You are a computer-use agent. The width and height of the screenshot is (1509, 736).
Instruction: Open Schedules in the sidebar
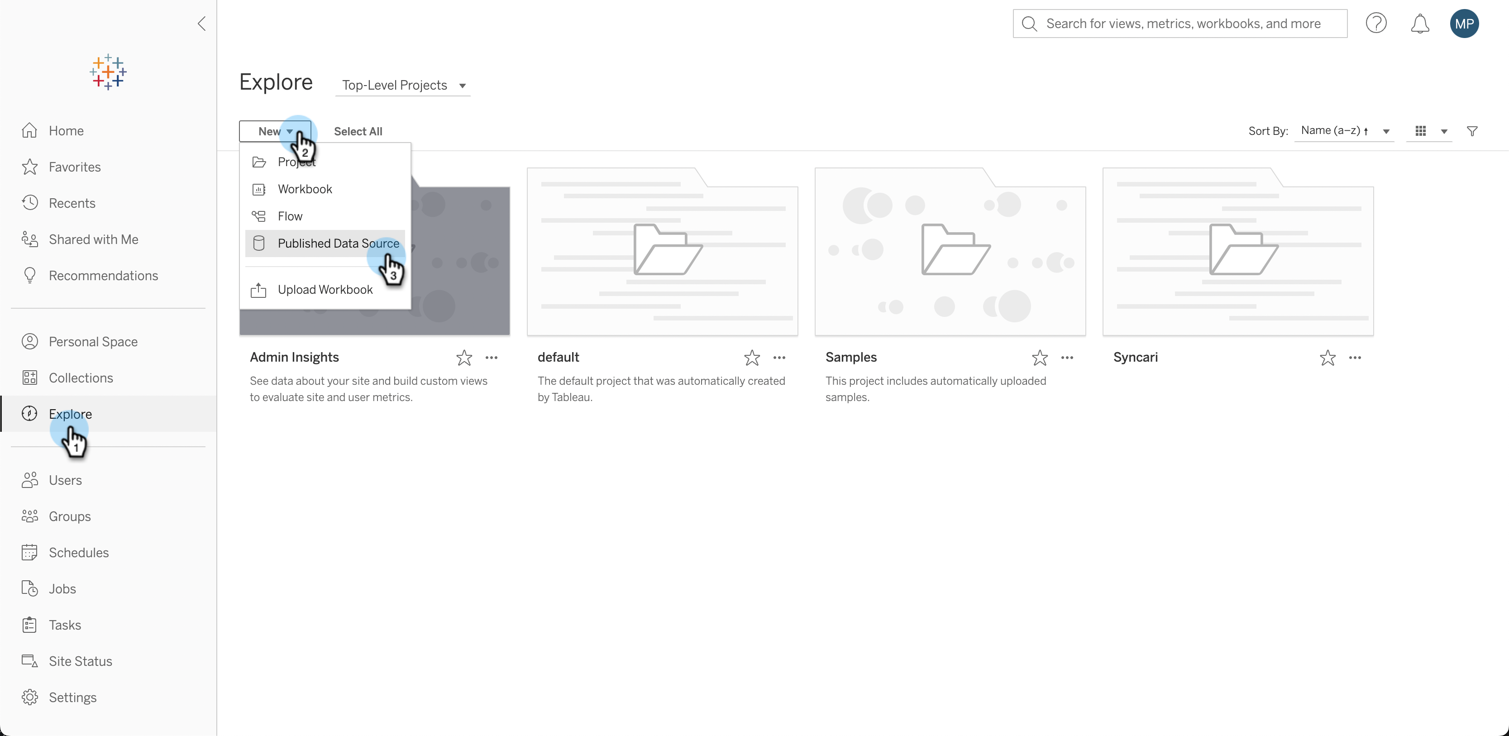pyautogui.click(x=108, y=553)
